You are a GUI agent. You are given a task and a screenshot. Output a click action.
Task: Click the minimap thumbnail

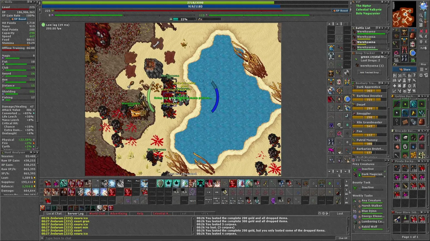pyautogui.click(x=405, y=15)
